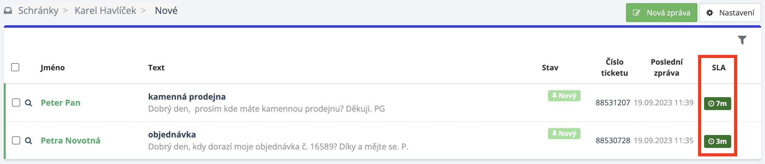Open Karel Havlíček breadcrumb
Screen dimensions: 765x164
click(x=105, y=11)
